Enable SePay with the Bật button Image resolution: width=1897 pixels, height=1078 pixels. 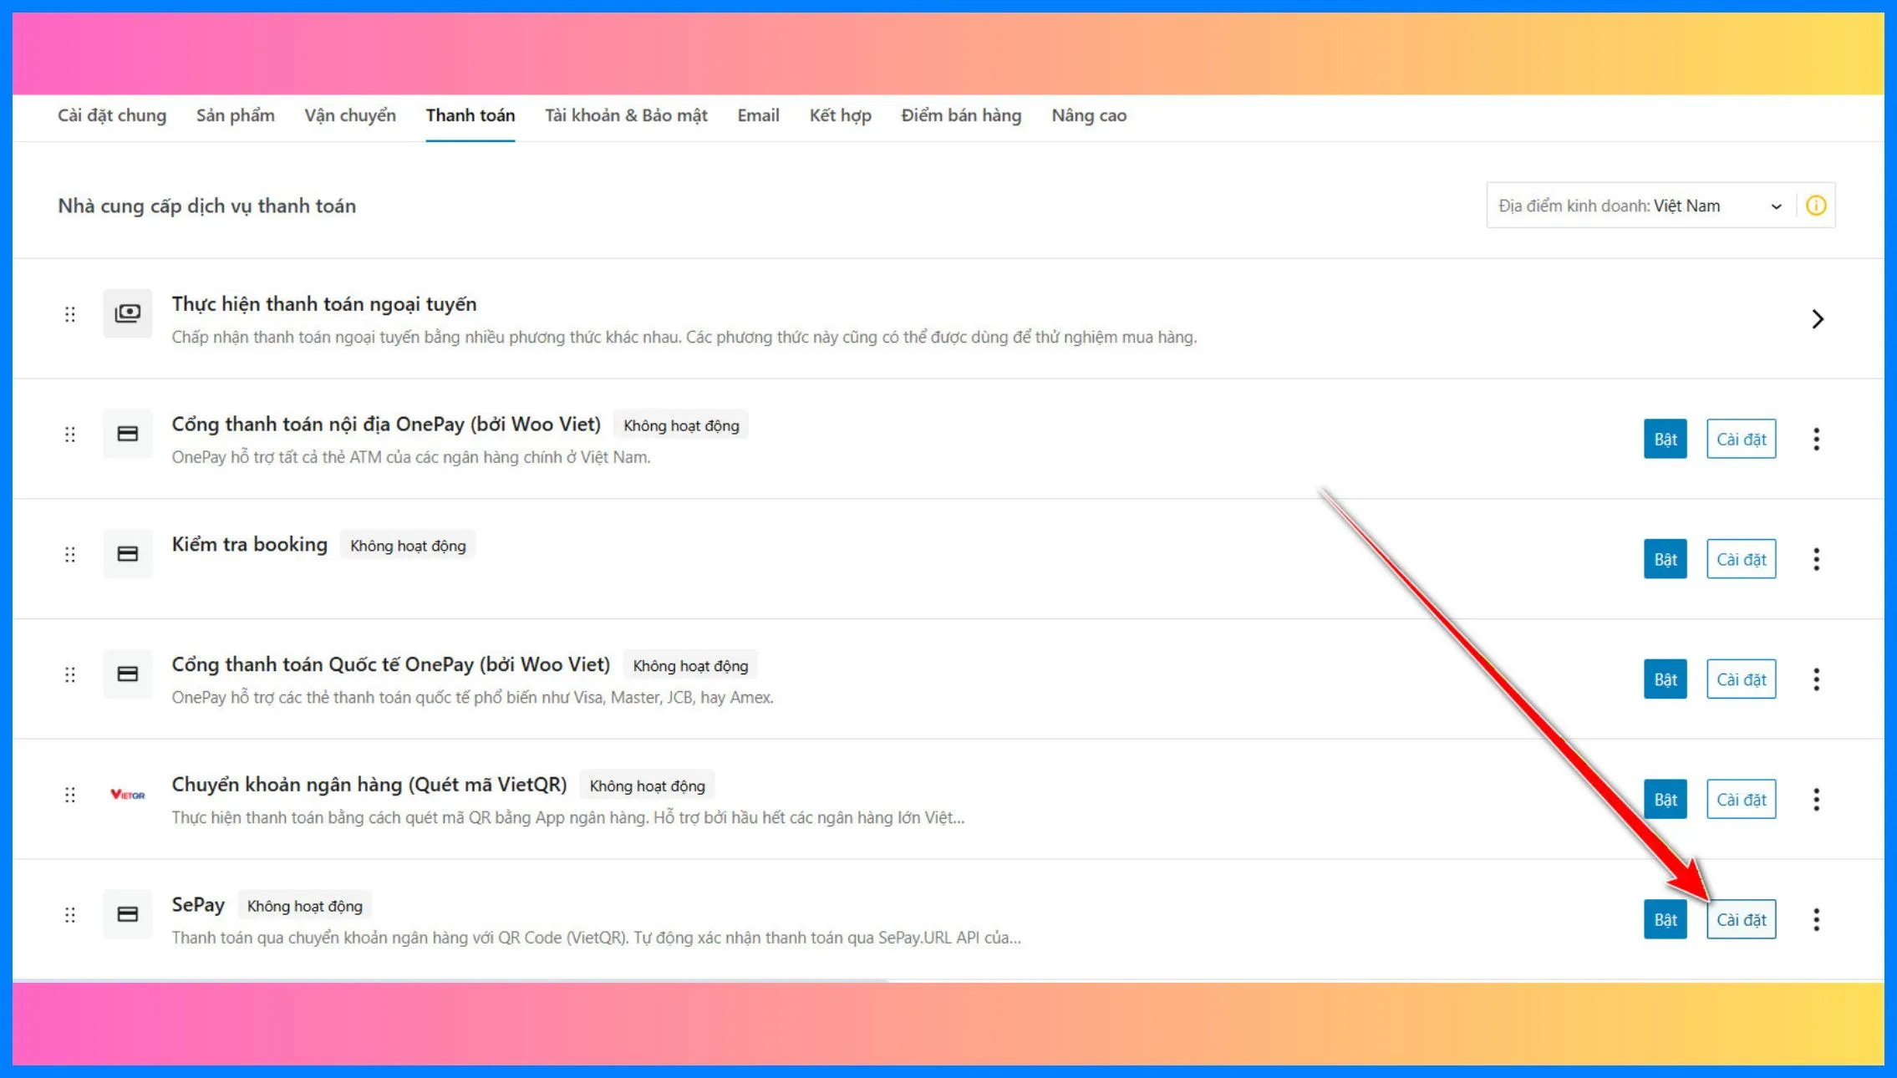(1665, 919)
